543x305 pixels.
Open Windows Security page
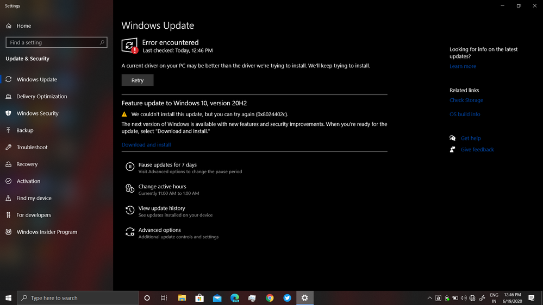tap(57, 113)
